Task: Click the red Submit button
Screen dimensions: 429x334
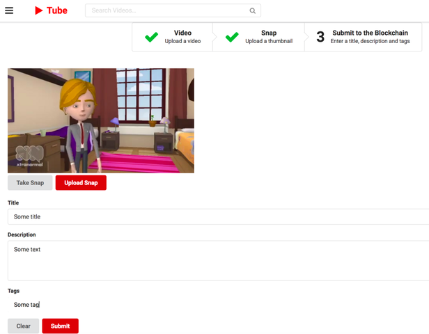Action: point(60,326)
